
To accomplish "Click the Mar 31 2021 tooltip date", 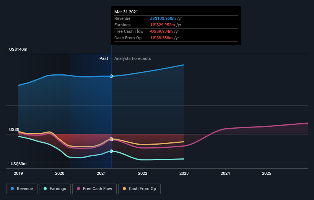I will (126, 12).
